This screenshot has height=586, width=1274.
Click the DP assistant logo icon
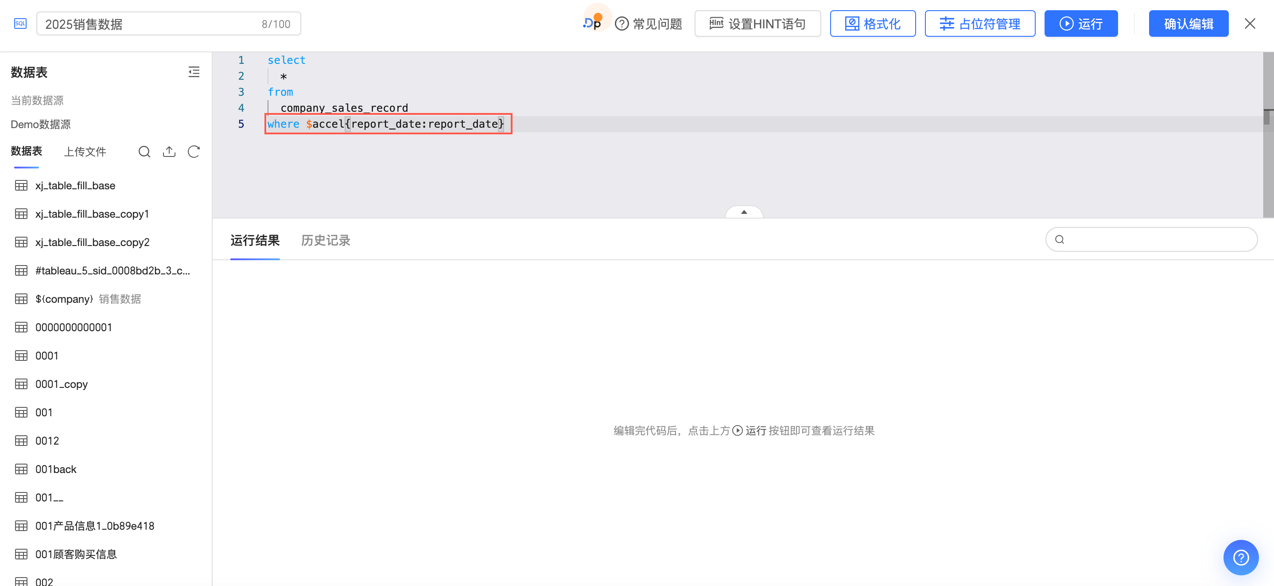click(x=593, y=22)
